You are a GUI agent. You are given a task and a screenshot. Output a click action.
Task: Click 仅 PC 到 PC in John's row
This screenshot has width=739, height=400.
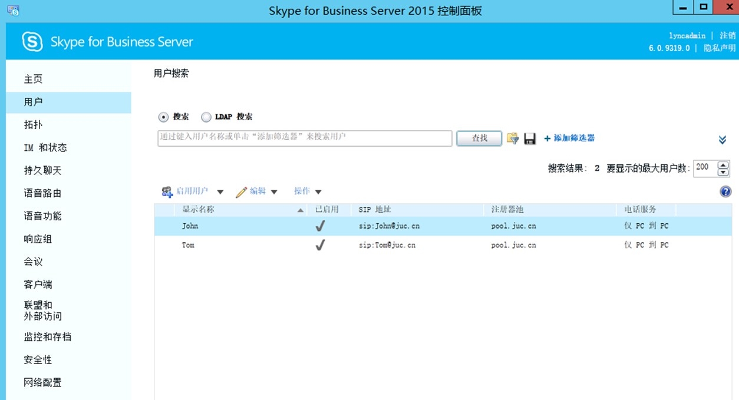(x=646, y=226)
